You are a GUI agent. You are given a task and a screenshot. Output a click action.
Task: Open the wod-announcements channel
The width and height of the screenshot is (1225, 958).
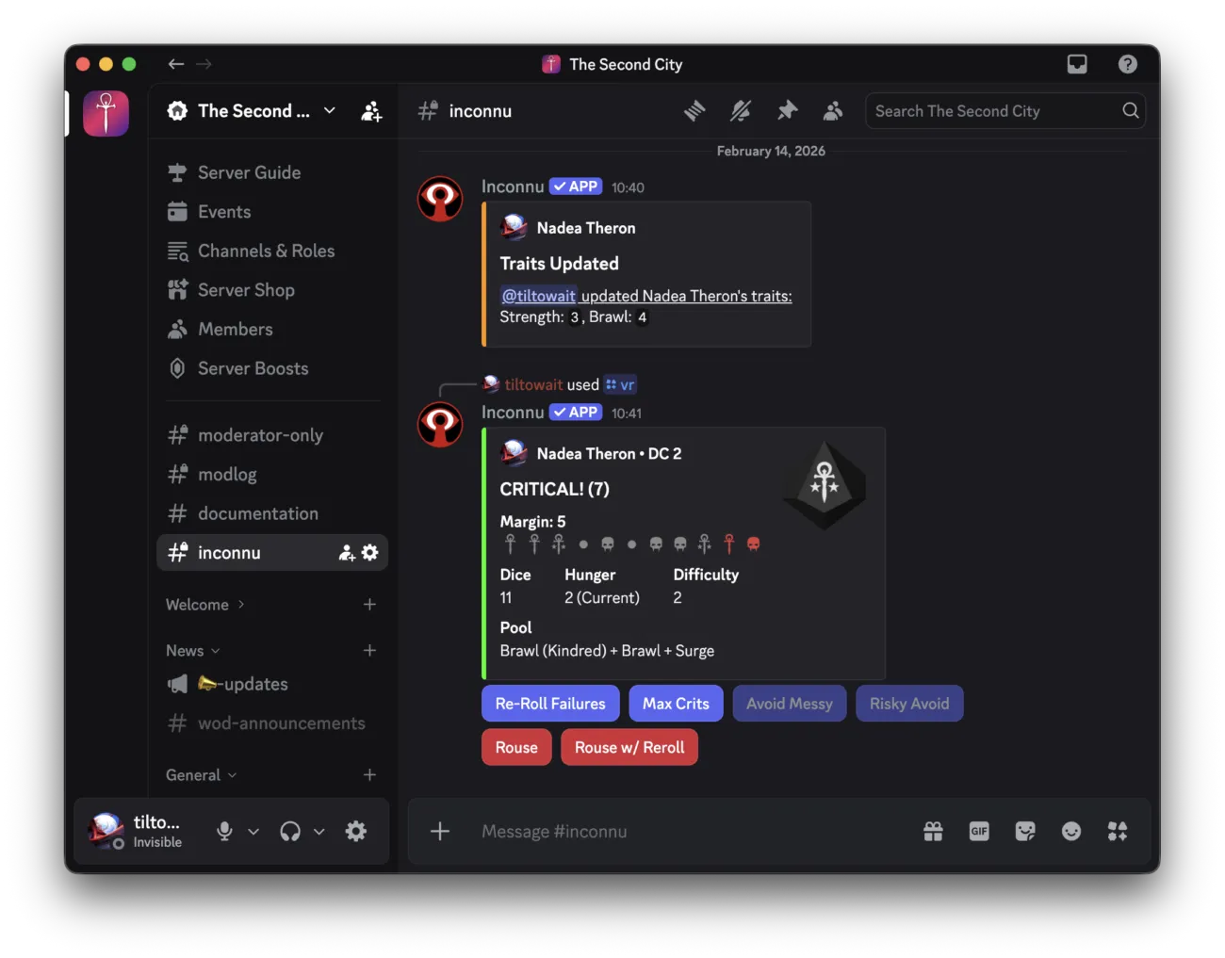click(272, 723)
